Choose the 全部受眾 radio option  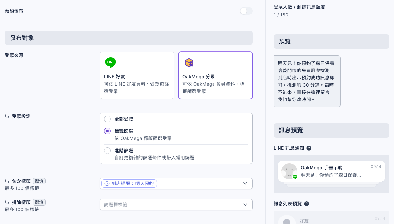(107, 119)
